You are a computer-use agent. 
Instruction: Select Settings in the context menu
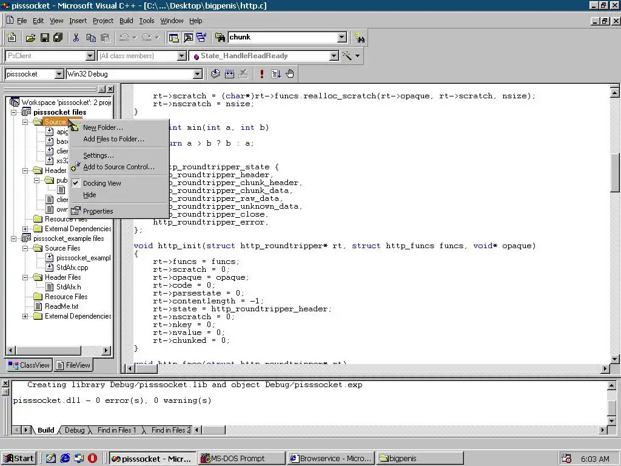coord(119,155)
